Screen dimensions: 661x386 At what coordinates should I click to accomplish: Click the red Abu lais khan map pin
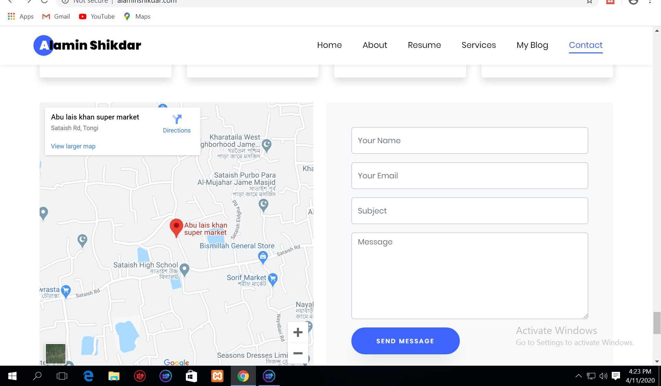point(176,227)
